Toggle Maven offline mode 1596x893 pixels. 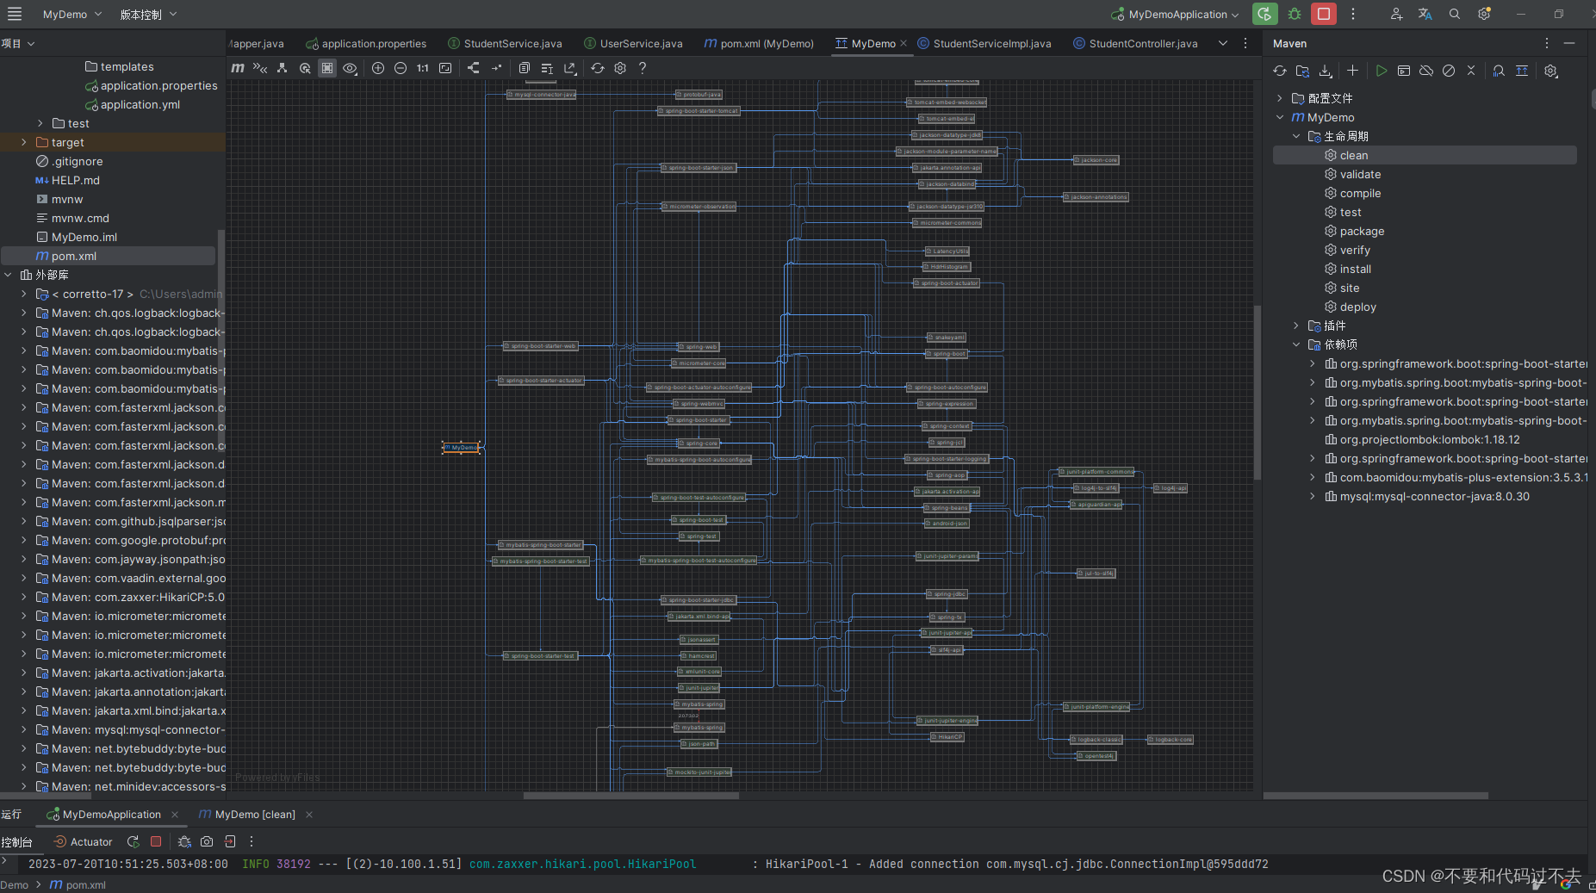pyautogui.click(x=1426, y=71)
